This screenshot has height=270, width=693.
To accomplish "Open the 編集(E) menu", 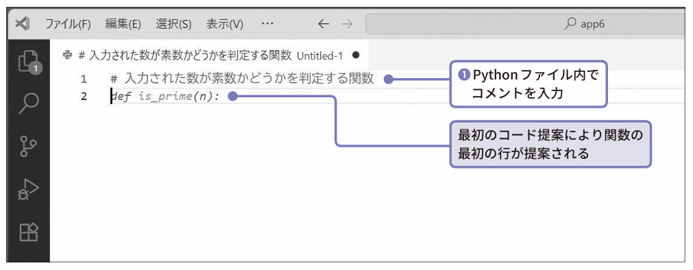I will pyautogui.click(x=123, y=24).
